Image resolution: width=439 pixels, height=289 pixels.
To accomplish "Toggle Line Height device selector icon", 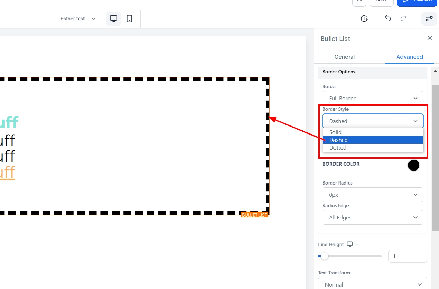I will 352,244.
